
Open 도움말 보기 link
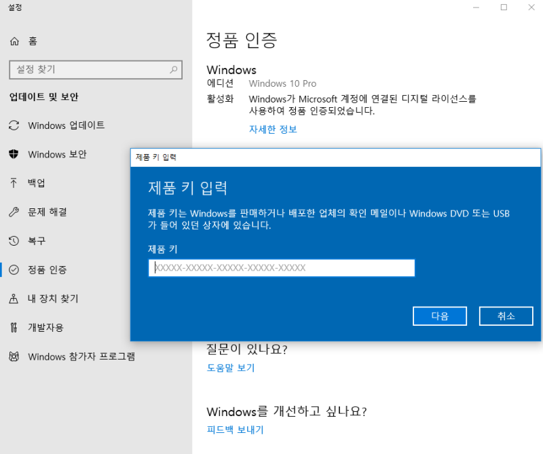point(231,368)
